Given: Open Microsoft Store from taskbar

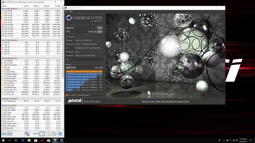Looking at the screenshot, I should pos(36,140).
